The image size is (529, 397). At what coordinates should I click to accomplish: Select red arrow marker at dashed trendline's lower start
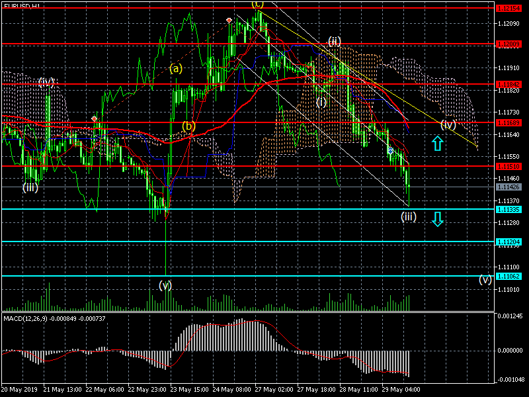[x=95, y=118]
